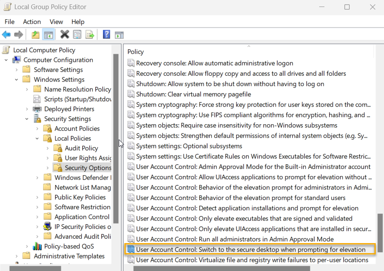Collapse the Local Policies node
This screenshot has width=384, height=271.
37,138
